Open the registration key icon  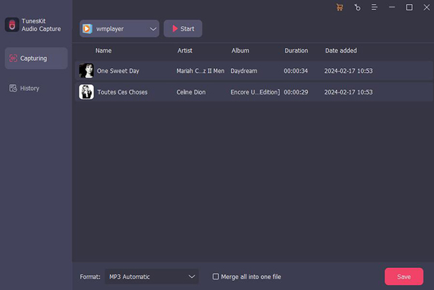coord(357,7)
